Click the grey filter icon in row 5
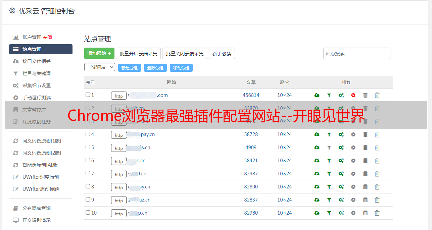The width and height of the screenshot is (432, 230). (x=329, y=148)
